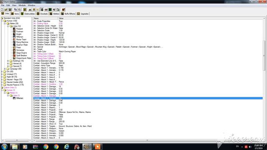The height and width of the screenshot is (150, 267).
Task: Open the Object Manager toolbar icon
Action: point(54,10)
